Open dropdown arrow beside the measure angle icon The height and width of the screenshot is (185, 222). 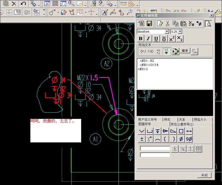click(x=137, y=5)
